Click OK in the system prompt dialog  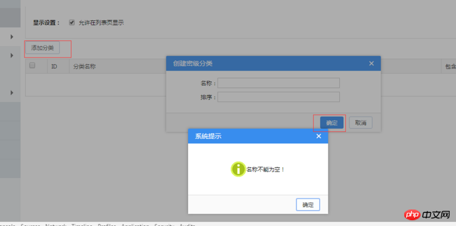pyautogui.click(x=308, y=204)
